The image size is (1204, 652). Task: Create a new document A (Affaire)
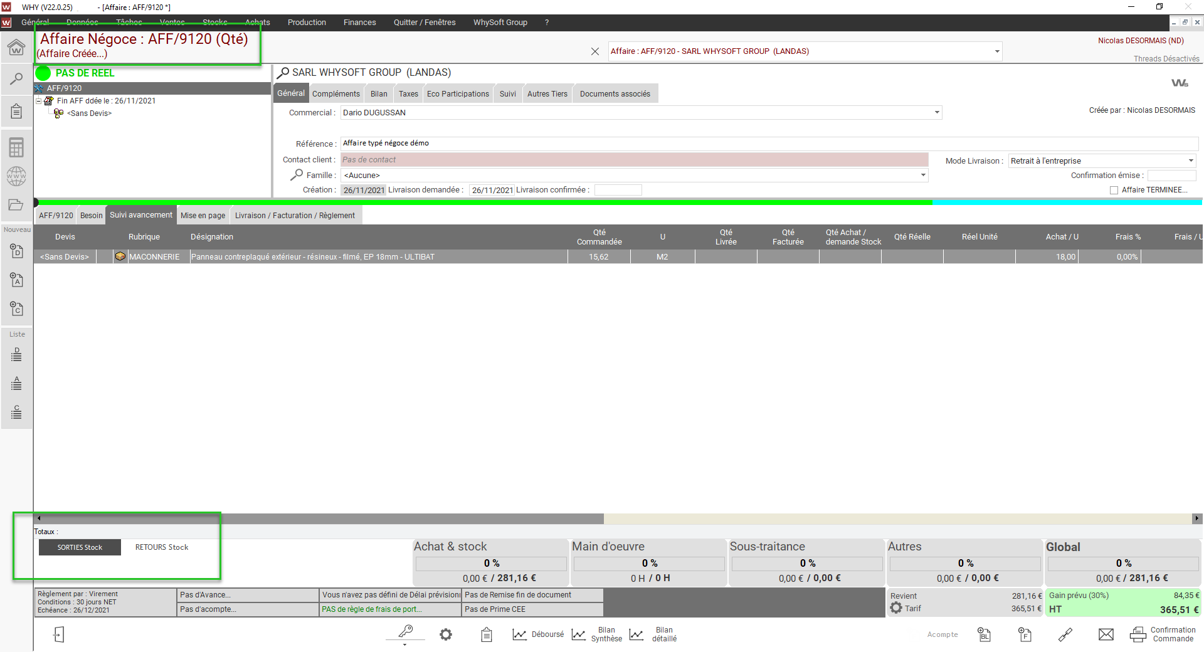tap(16, 280)
